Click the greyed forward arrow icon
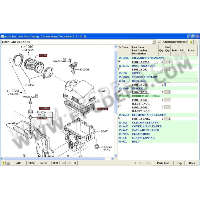 [x=197, y=42]
